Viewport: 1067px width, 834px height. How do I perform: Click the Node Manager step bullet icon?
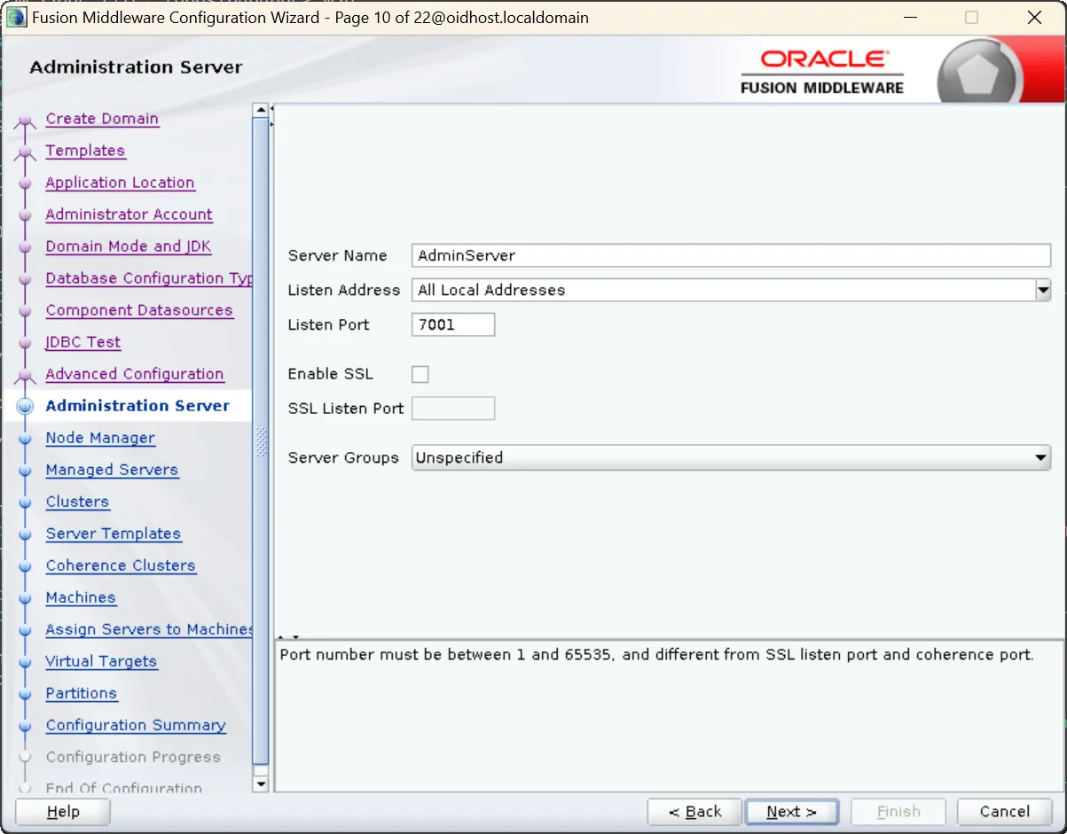click(x=26, y=438)
